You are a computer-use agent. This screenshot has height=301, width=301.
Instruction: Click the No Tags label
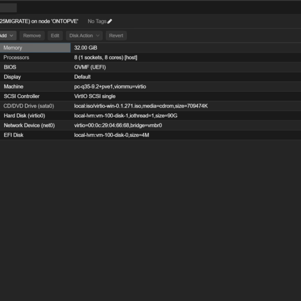pyautogui.click(x=97, y=21)
